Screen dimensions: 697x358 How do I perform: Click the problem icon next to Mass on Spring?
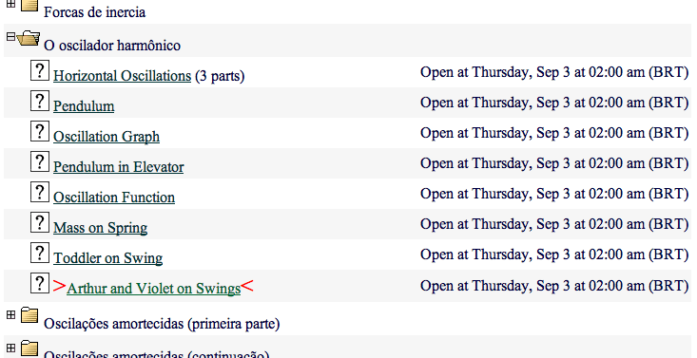tap(40, 222)
